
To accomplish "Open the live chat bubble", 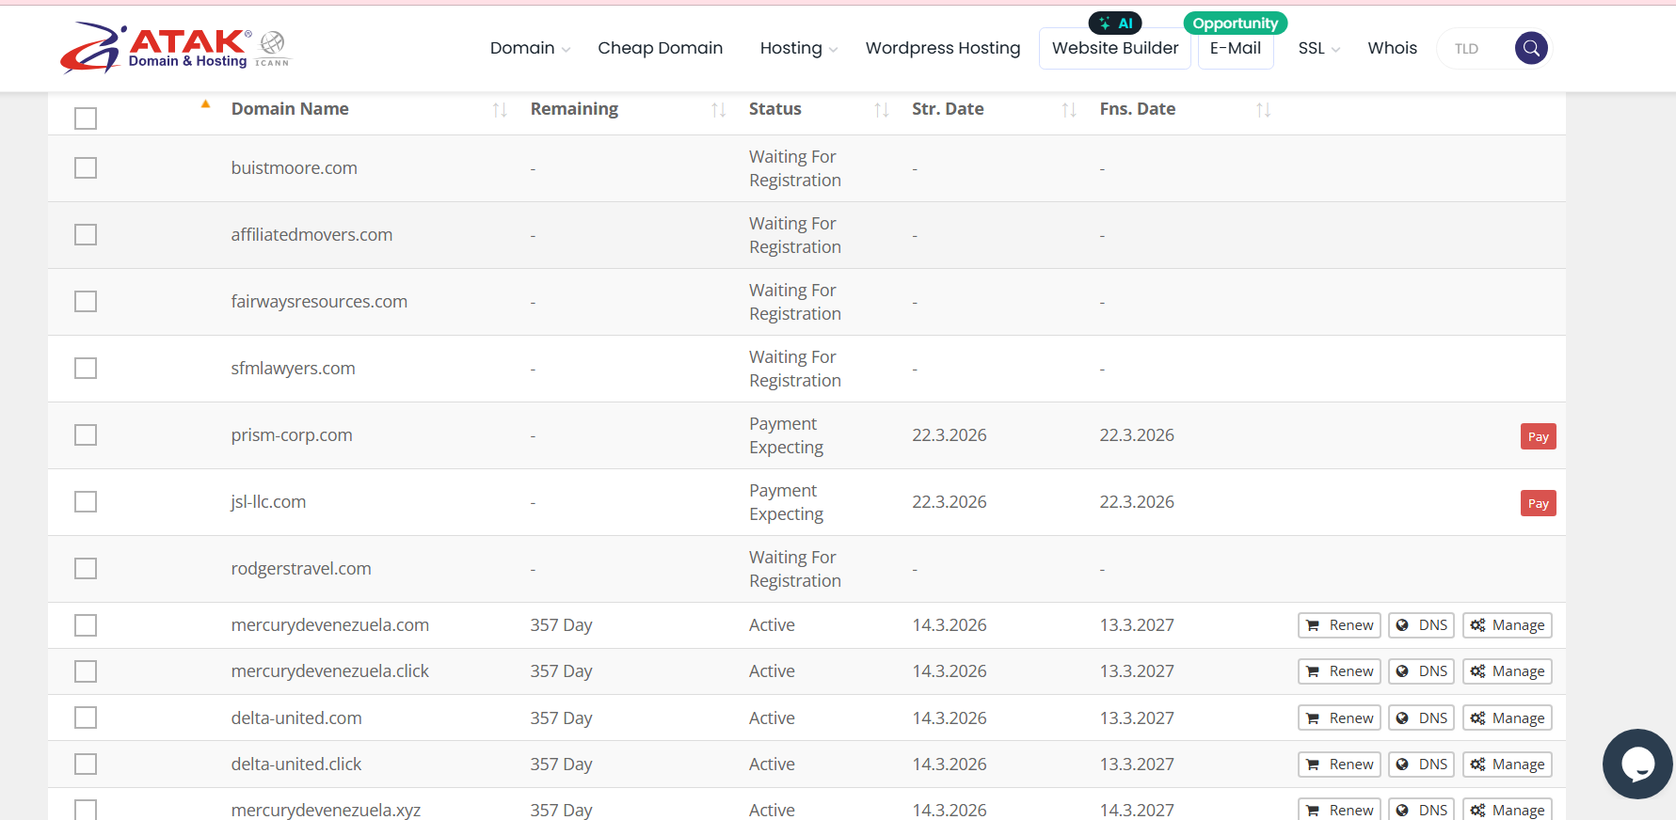I will [1636, 764].
